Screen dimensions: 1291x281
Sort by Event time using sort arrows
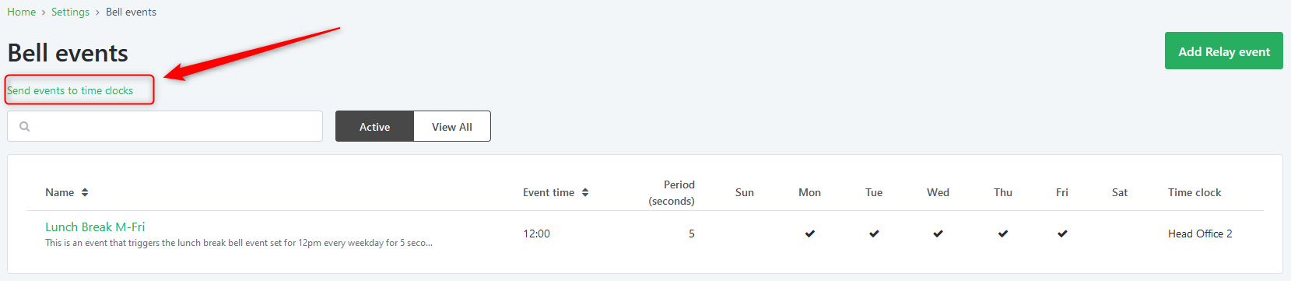click(x=585, y=192)
